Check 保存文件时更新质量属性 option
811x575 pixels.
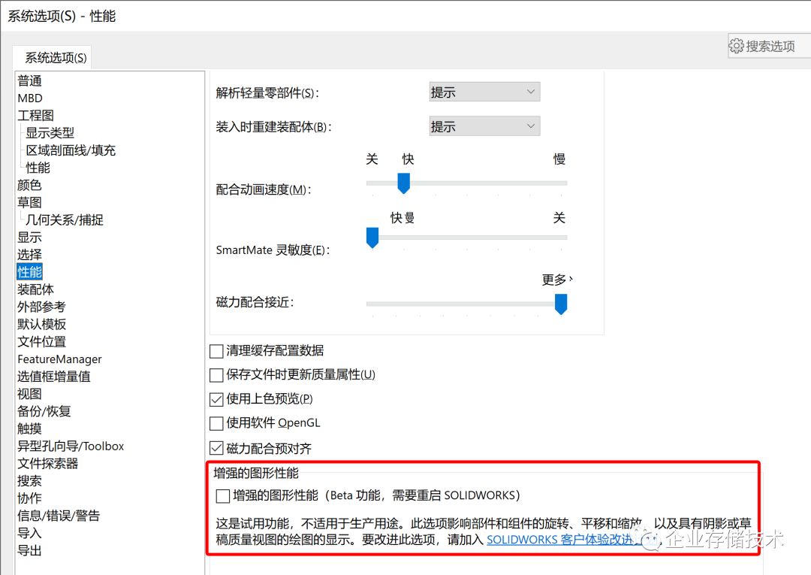tap(216, 374)
